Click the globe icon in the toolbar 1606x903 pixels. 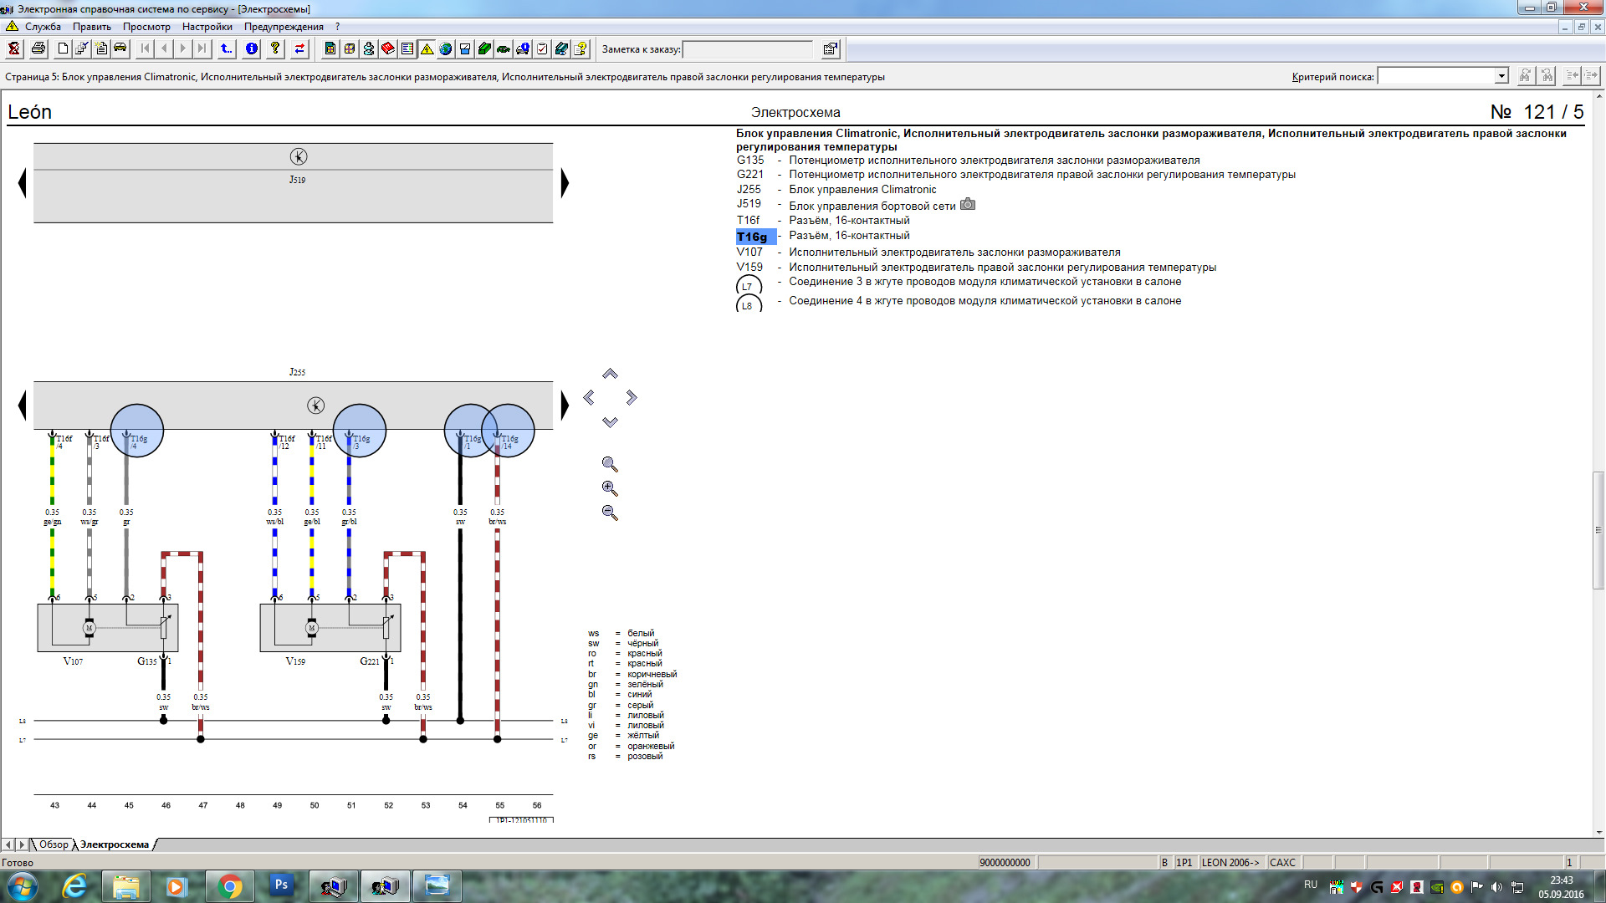446,48
